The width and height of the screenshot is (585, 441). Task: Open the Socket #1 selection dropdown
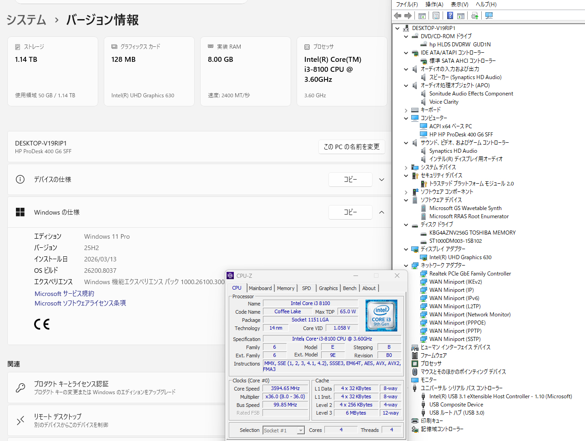click(x=300, y=431)
